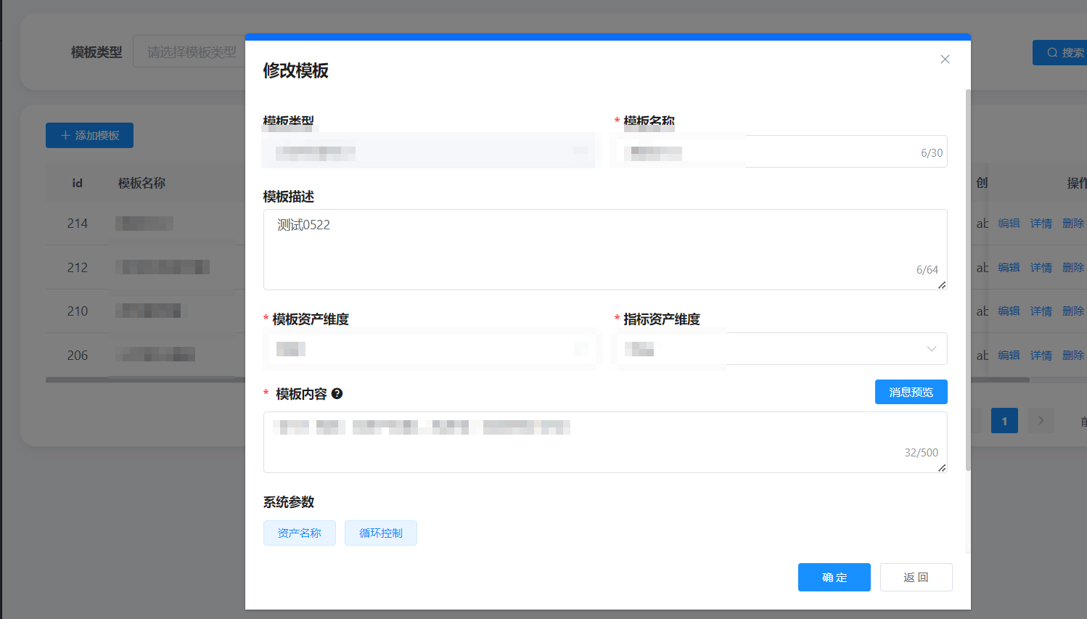The width and height of the screenshot is (1087, 619).
Task: Click the 修改模板 dialog title
Action: click(295, 70)
